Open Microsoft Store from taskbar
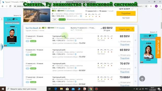This screenshot has height=91, width=162. coord(67,89)
